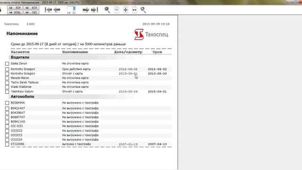Click the Напоминание report heading
The image size is (302, 170).
[x=22, y=34]
